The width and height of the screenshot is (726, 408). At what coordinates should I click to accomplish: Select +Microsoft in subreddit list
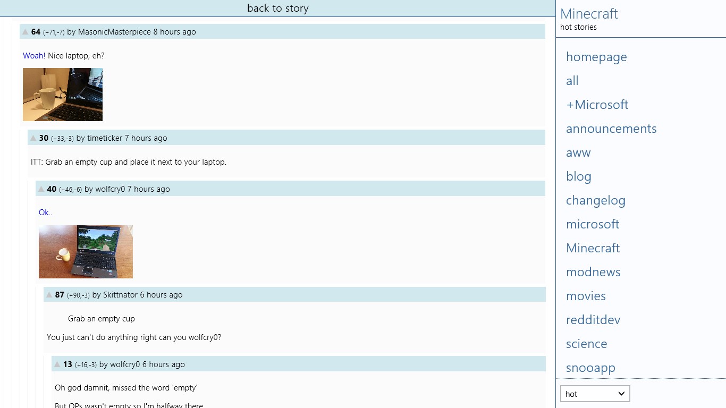tap(597, 105)
